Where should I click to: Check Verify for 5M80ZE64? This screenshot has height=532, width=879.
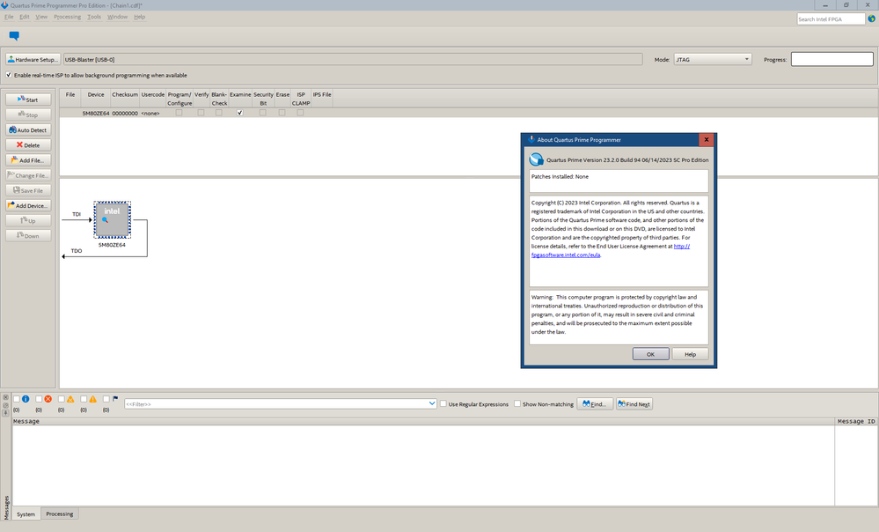(x=201, y=113)
